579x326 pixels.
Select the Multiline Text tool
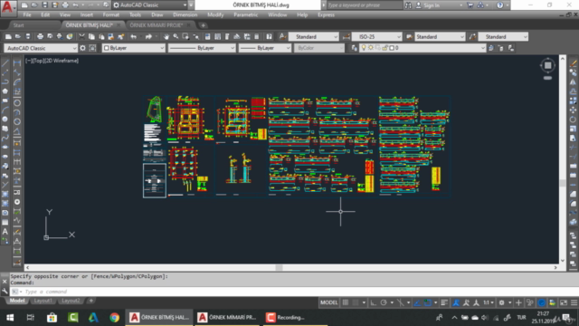point(5,232)
